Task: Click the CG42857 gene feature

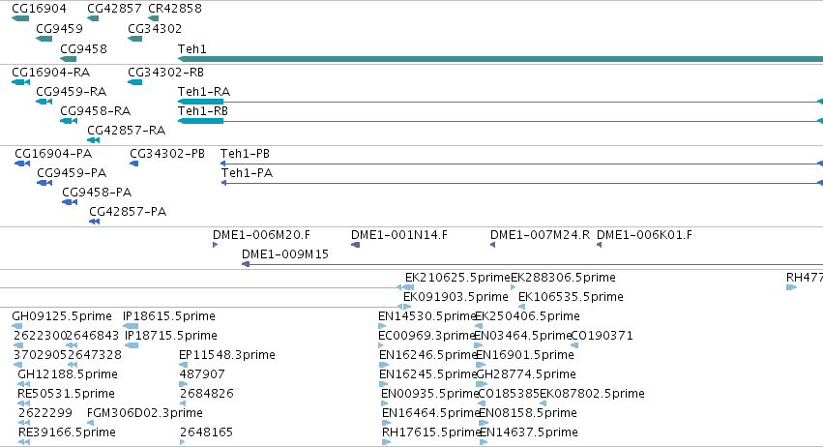Action: tap(93, 18)
